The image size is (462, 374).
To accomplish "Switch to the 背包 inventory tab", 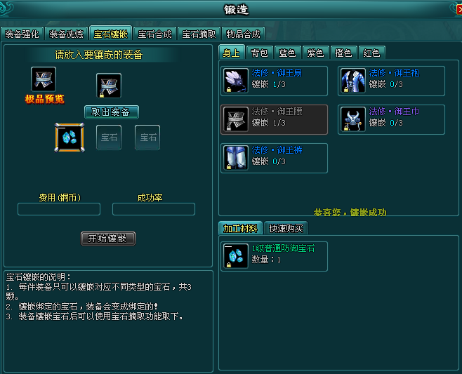I will click(259, 53).
